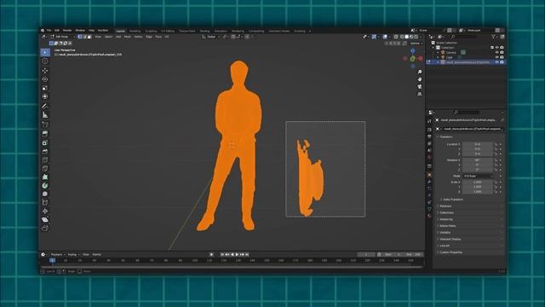This screenshot has width=545, height=307.
Task: Click the Scale X value field
Action: (x=478, y=182)
